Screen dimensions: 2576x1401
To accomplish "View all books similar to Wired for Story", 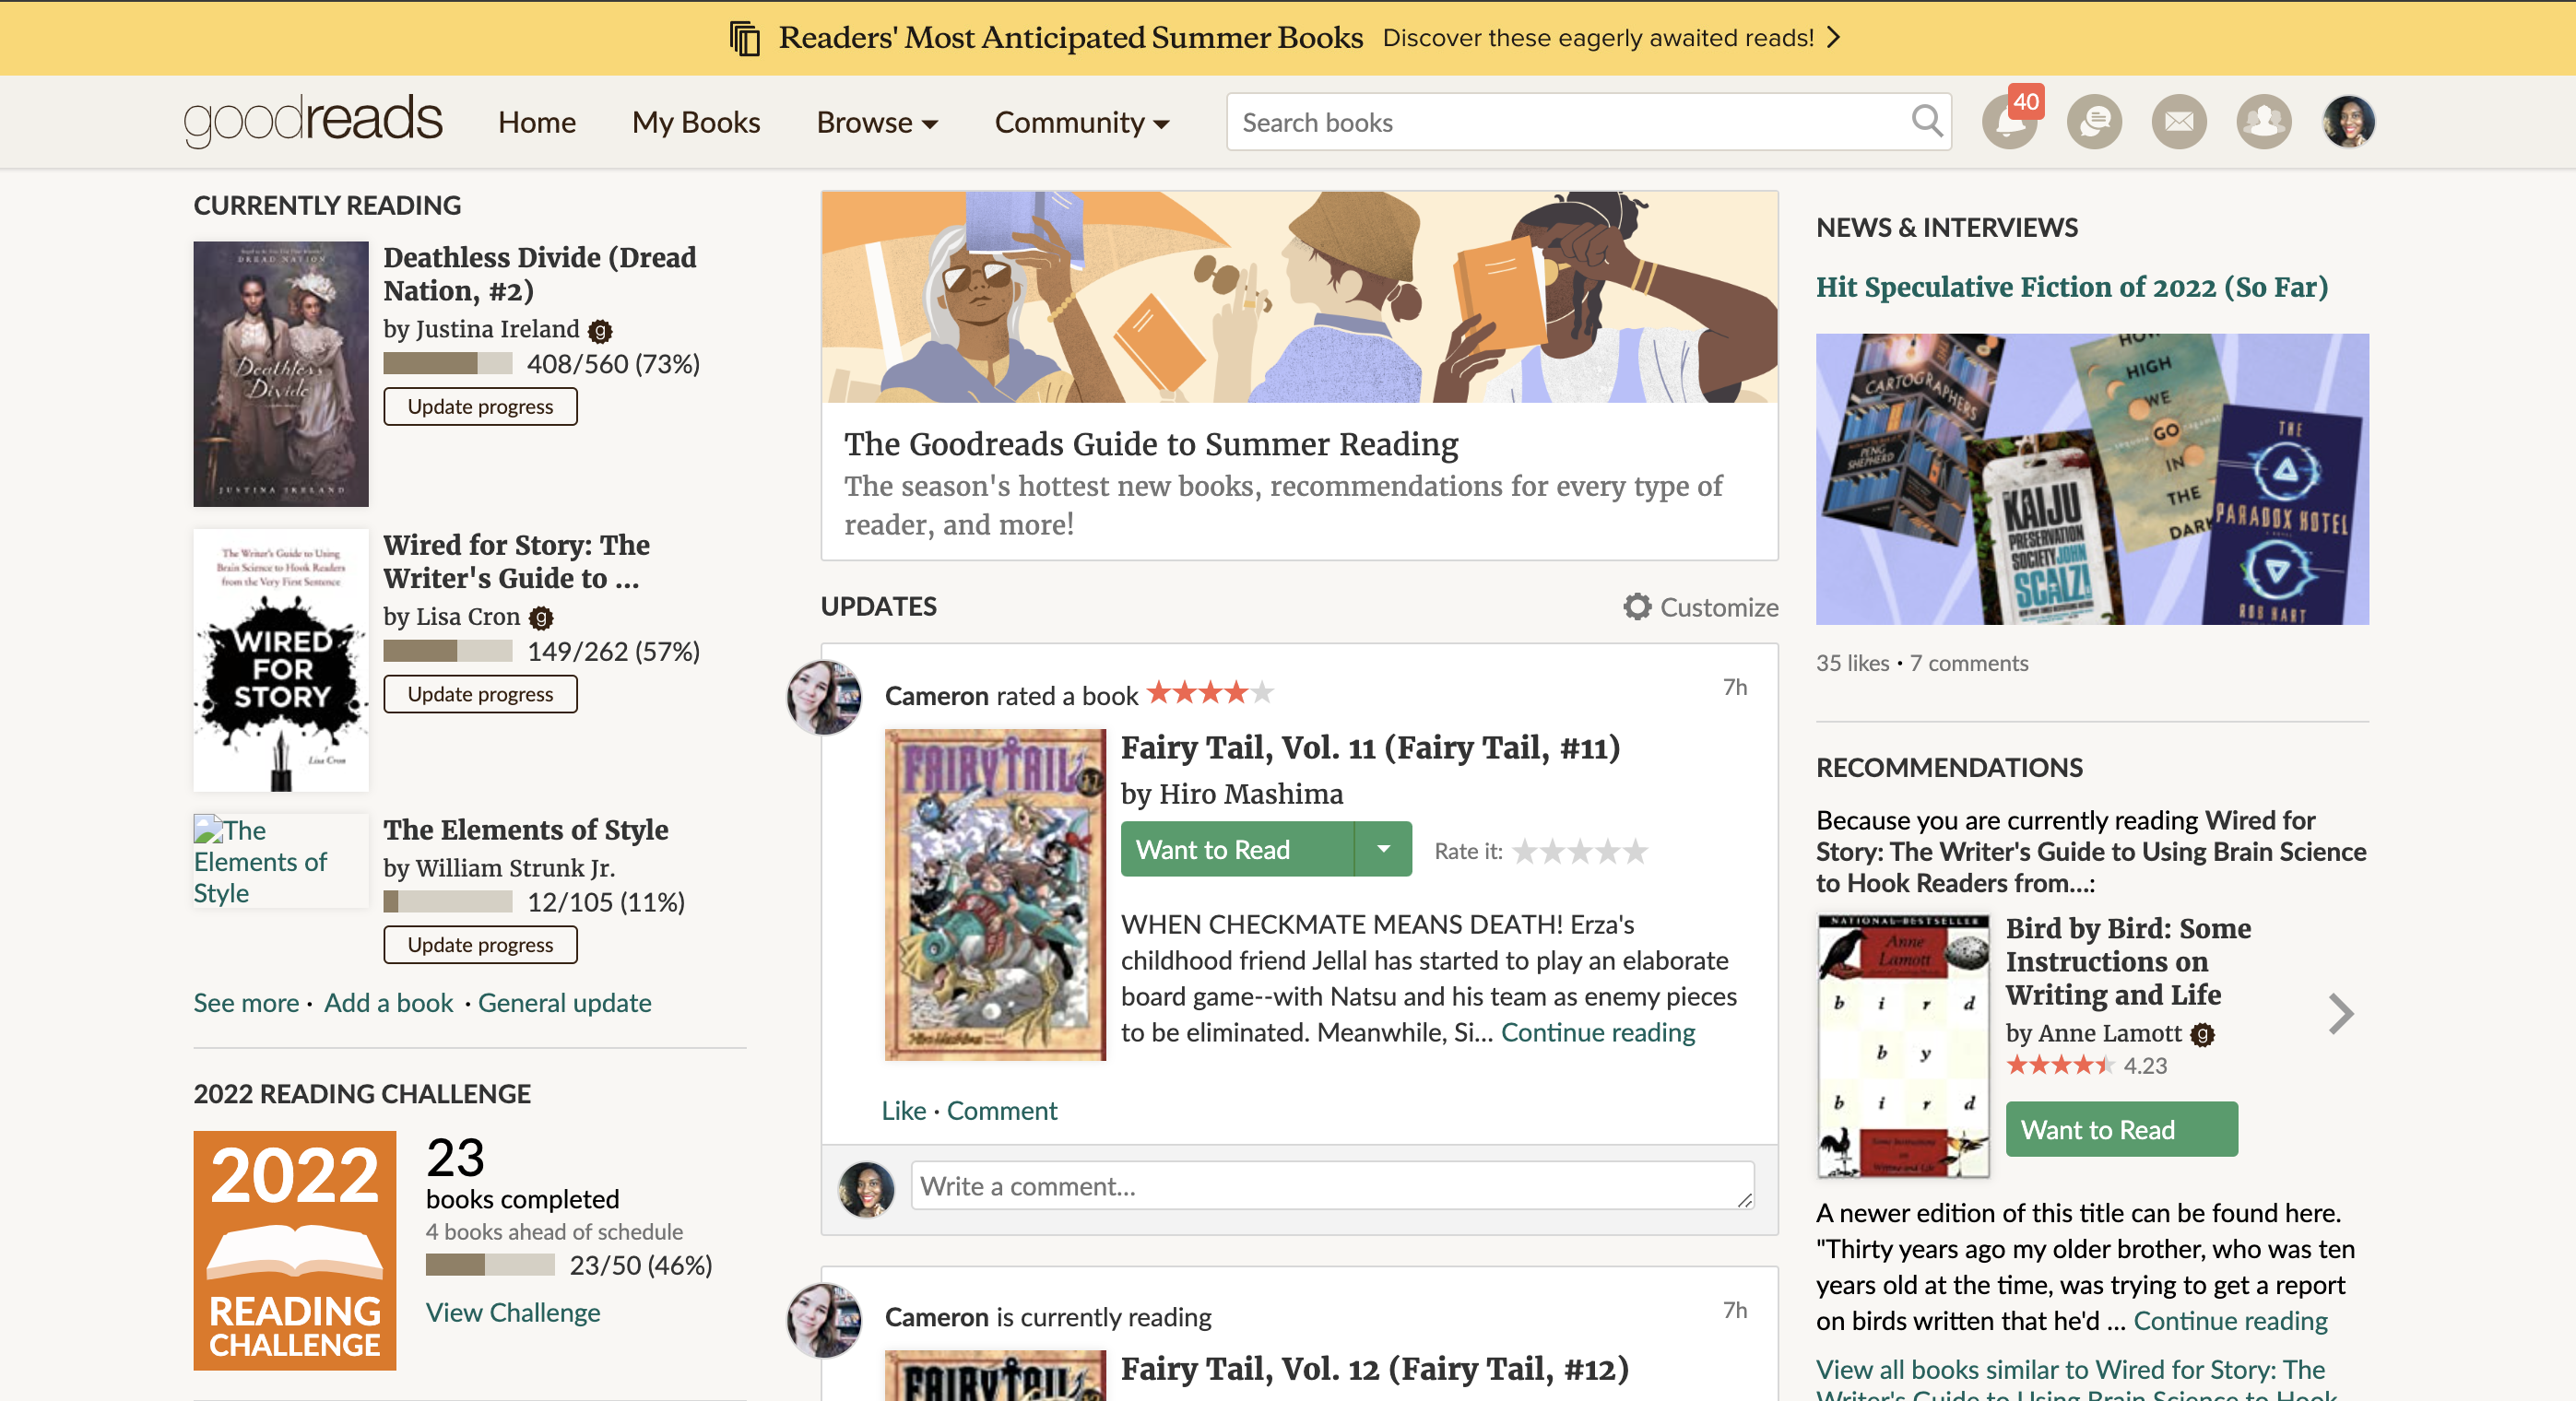I will pyautogui.click(x=2076, y=1380).
